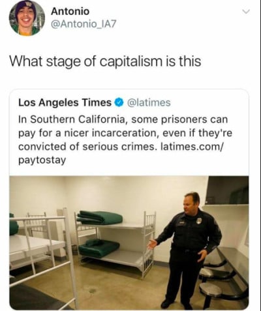Click the display name Antonio

70,11
